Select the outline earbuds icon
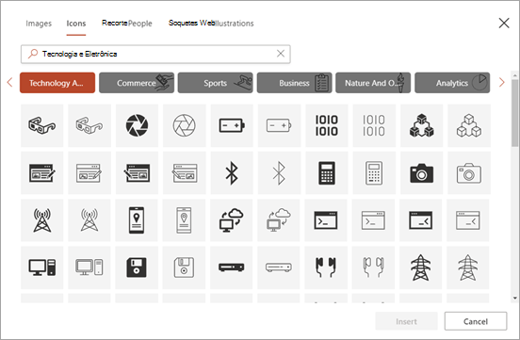The image size is (520, 340). pyautogui.click(x=373, y=267)
